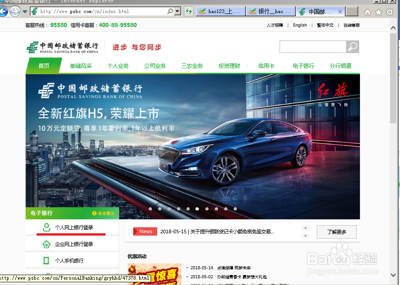400x285 pixels.
Task: Open 三农业务 navigation menu
Action: click(192, 66)
